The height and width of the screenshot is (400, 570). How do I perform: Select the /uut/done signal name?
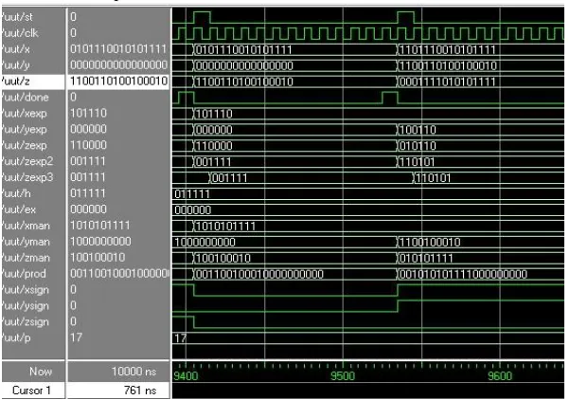point(25,98)
